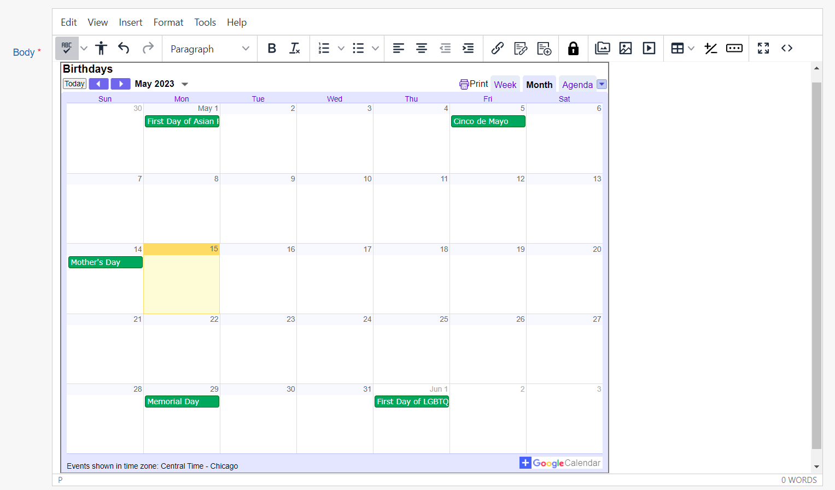The height and width of the screenshot is (490, 835).
Task: Toggle numbered list
Action: (x=324, y=48)
